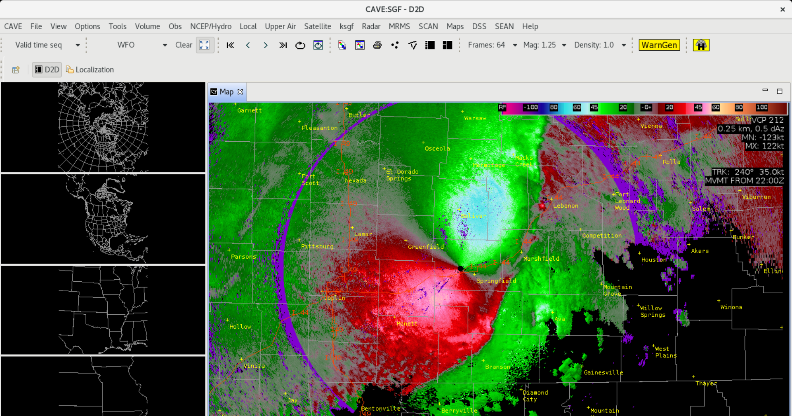Click the Springfield city label on map

click(x=496, y=281)
